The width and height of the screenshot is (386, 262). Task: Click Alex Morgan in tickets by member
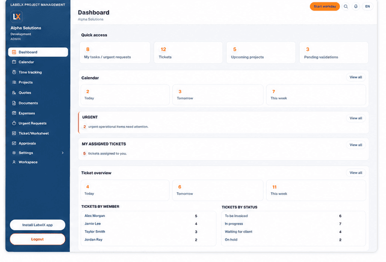coord(94,216)
